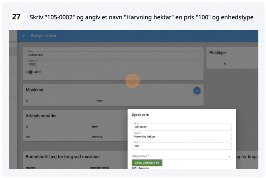Open the Vælg enhed dropdown
266x178 pixels.
click(179, 156)
